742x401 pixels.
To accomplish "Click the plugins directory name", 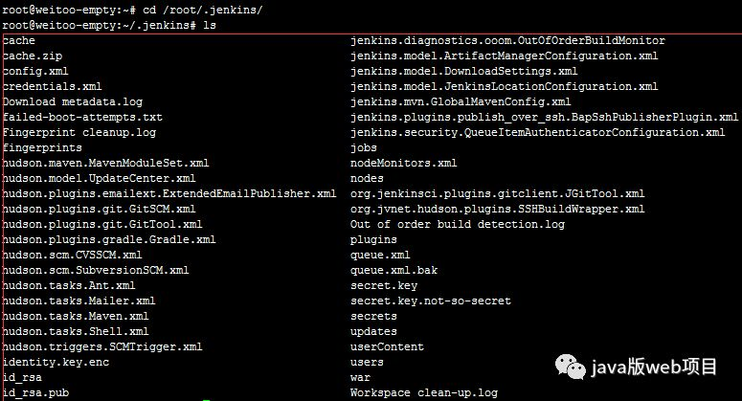I will 373,239.
